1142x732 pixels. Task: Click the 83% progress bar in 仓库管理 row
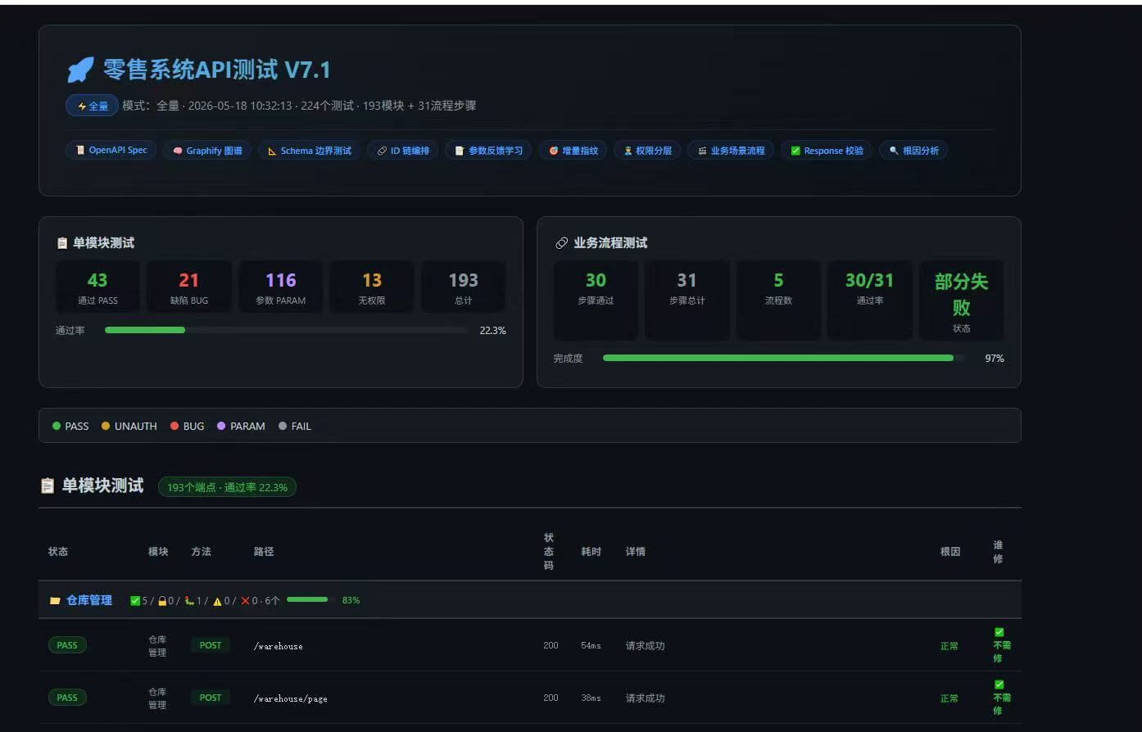(x=311, y=600)
